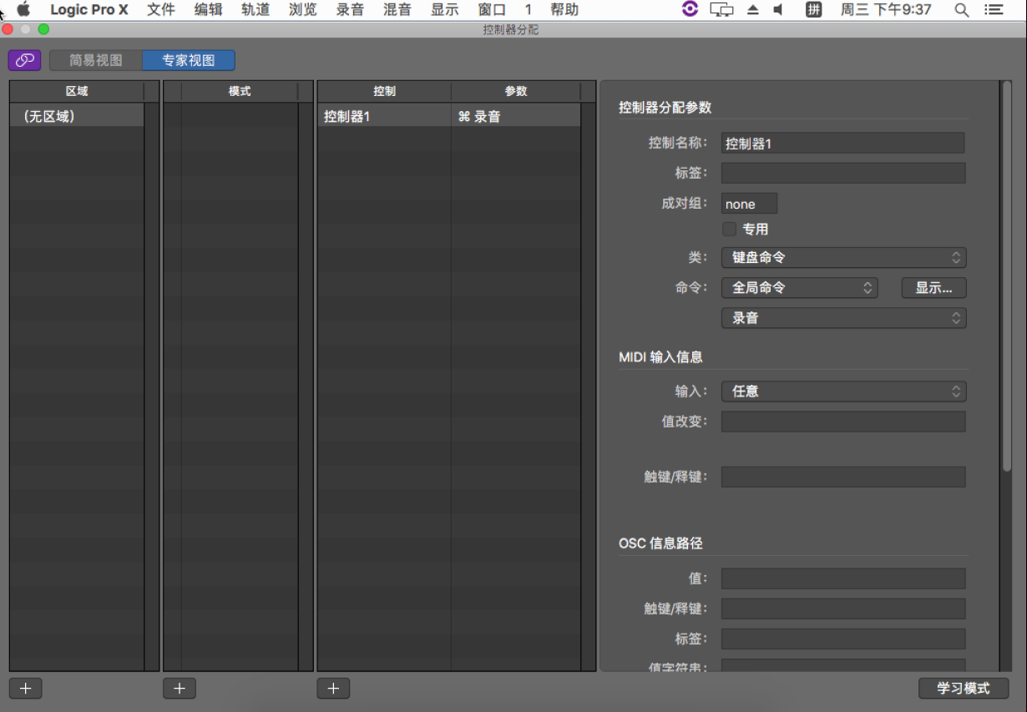Add a new zone with plus button

tap(25, 689)
